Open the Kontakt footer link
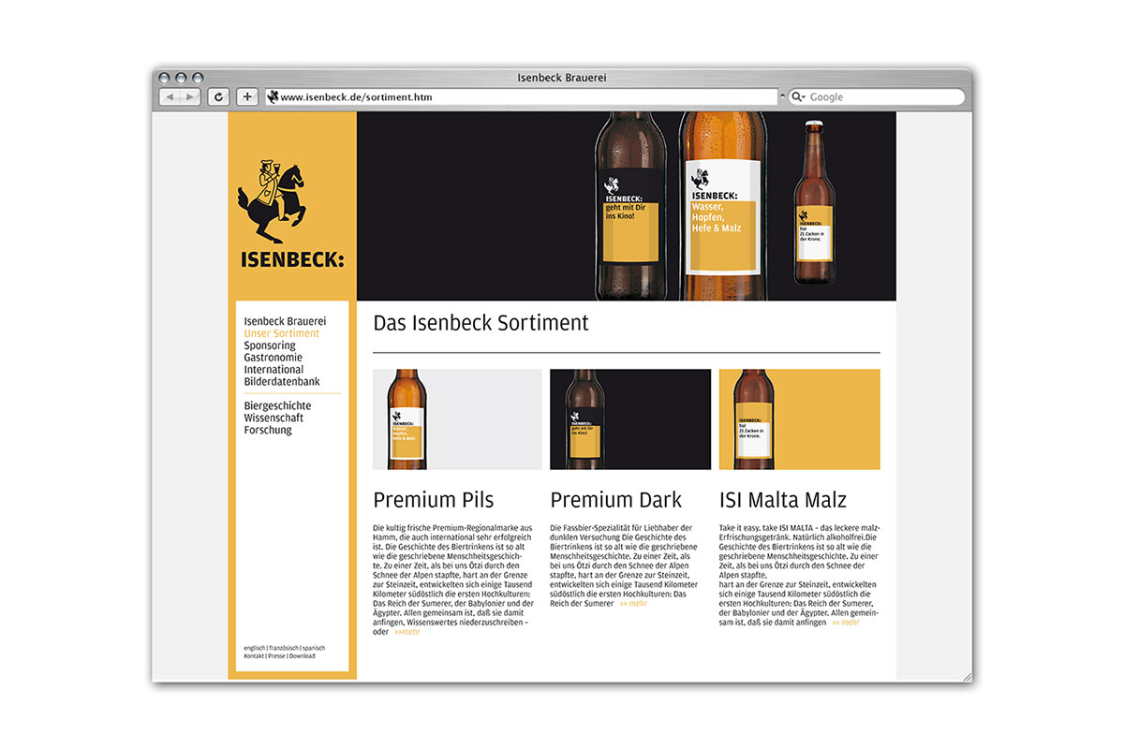 click(x=254, y=656)
